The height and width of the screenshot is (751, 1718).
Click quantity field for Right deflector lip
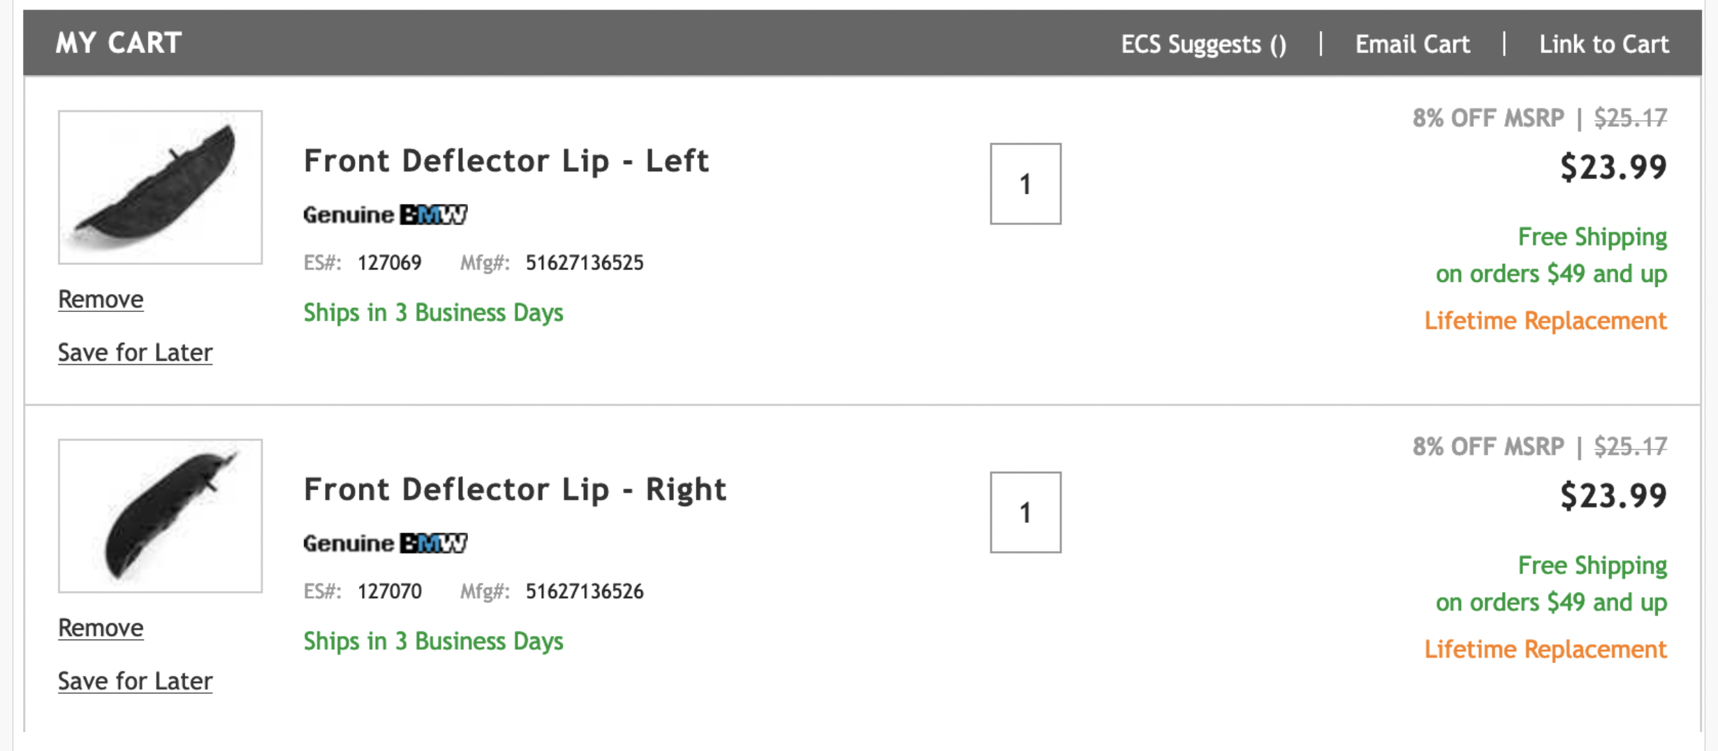click(1025, 513)
